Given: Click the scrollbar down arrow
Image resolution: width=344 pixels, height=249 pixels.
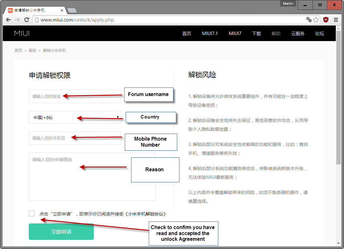Looking at the screenshot, I should pyautogui.click(x=339, y=244).
